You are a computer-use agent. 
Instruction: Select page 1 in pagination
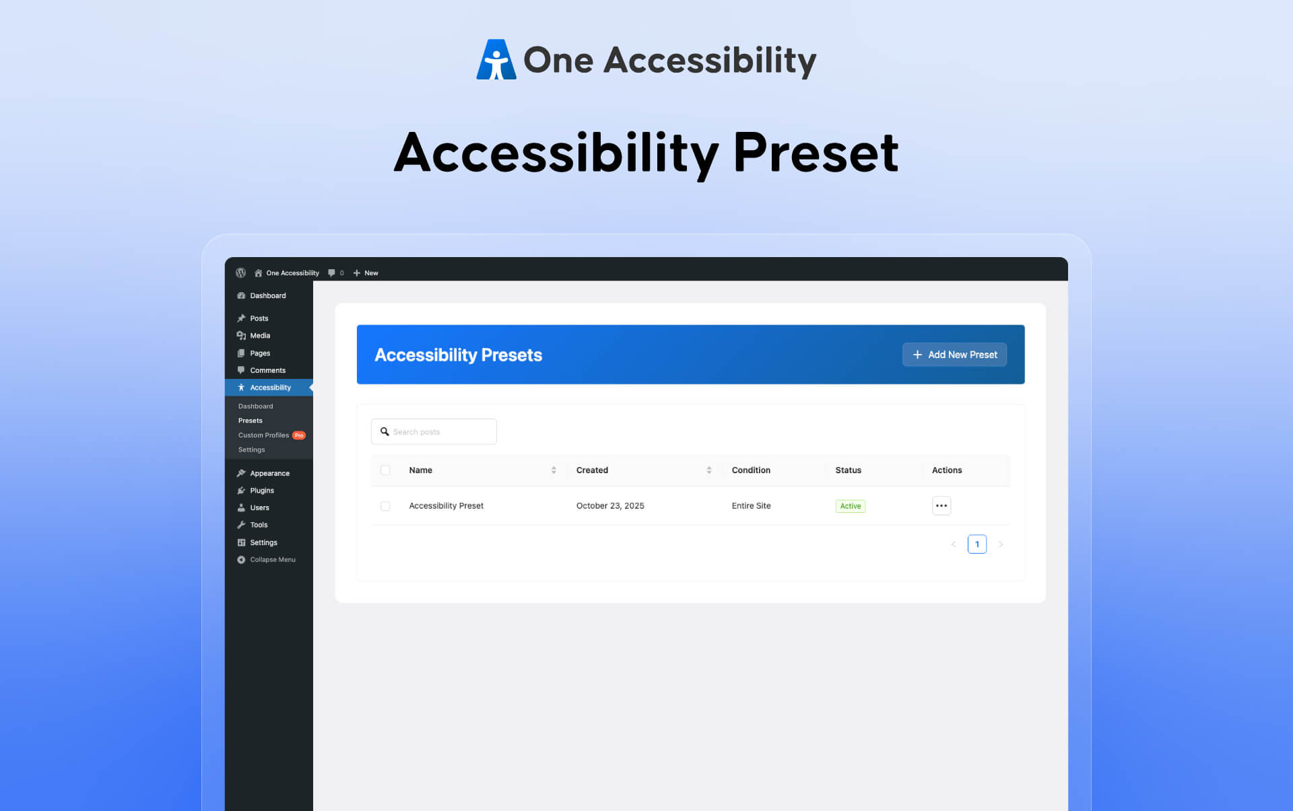pyautogui.click(x=976, y=544)
